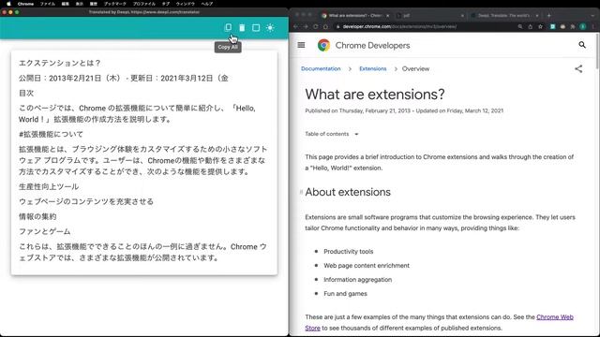
Task: Click the anchor icon beside About extensions heading
Action: click(301, 192)
